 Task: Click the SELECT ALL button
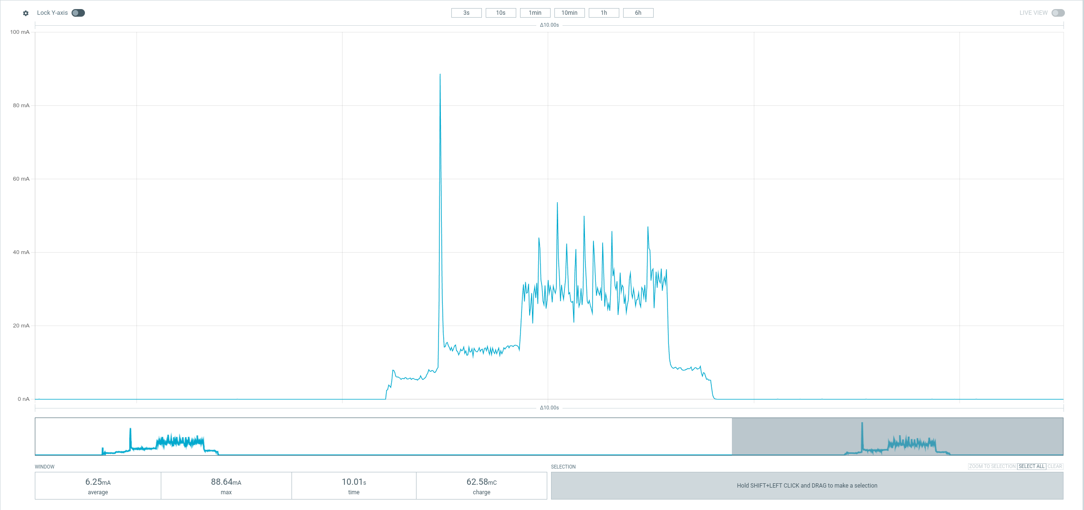pos(1032,467)
